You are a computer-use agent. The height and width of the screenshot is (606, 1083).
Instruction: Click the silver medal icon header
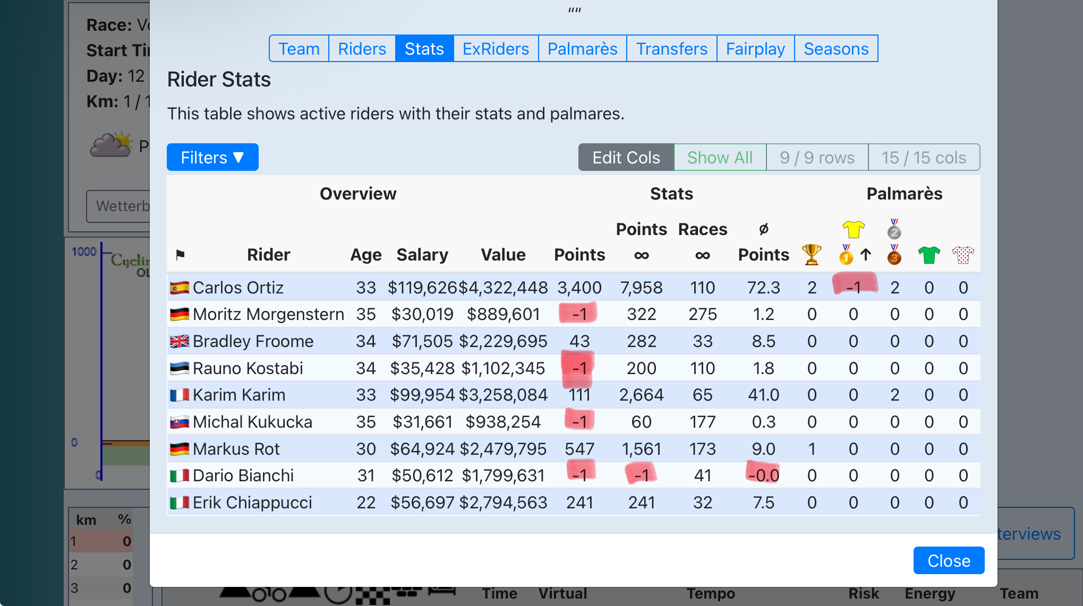(x=894, y=229)
